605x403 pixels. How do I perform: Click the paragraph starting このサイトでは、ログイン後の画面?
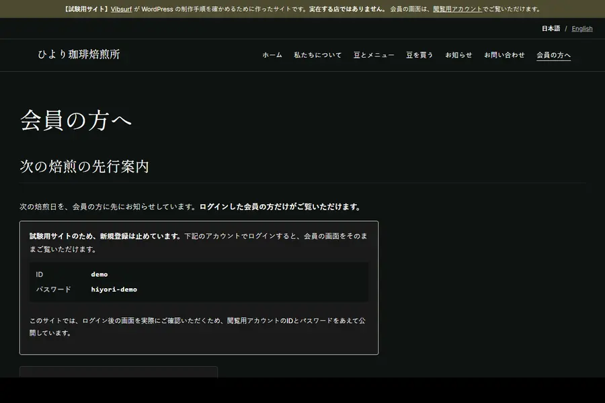point(198,326)
